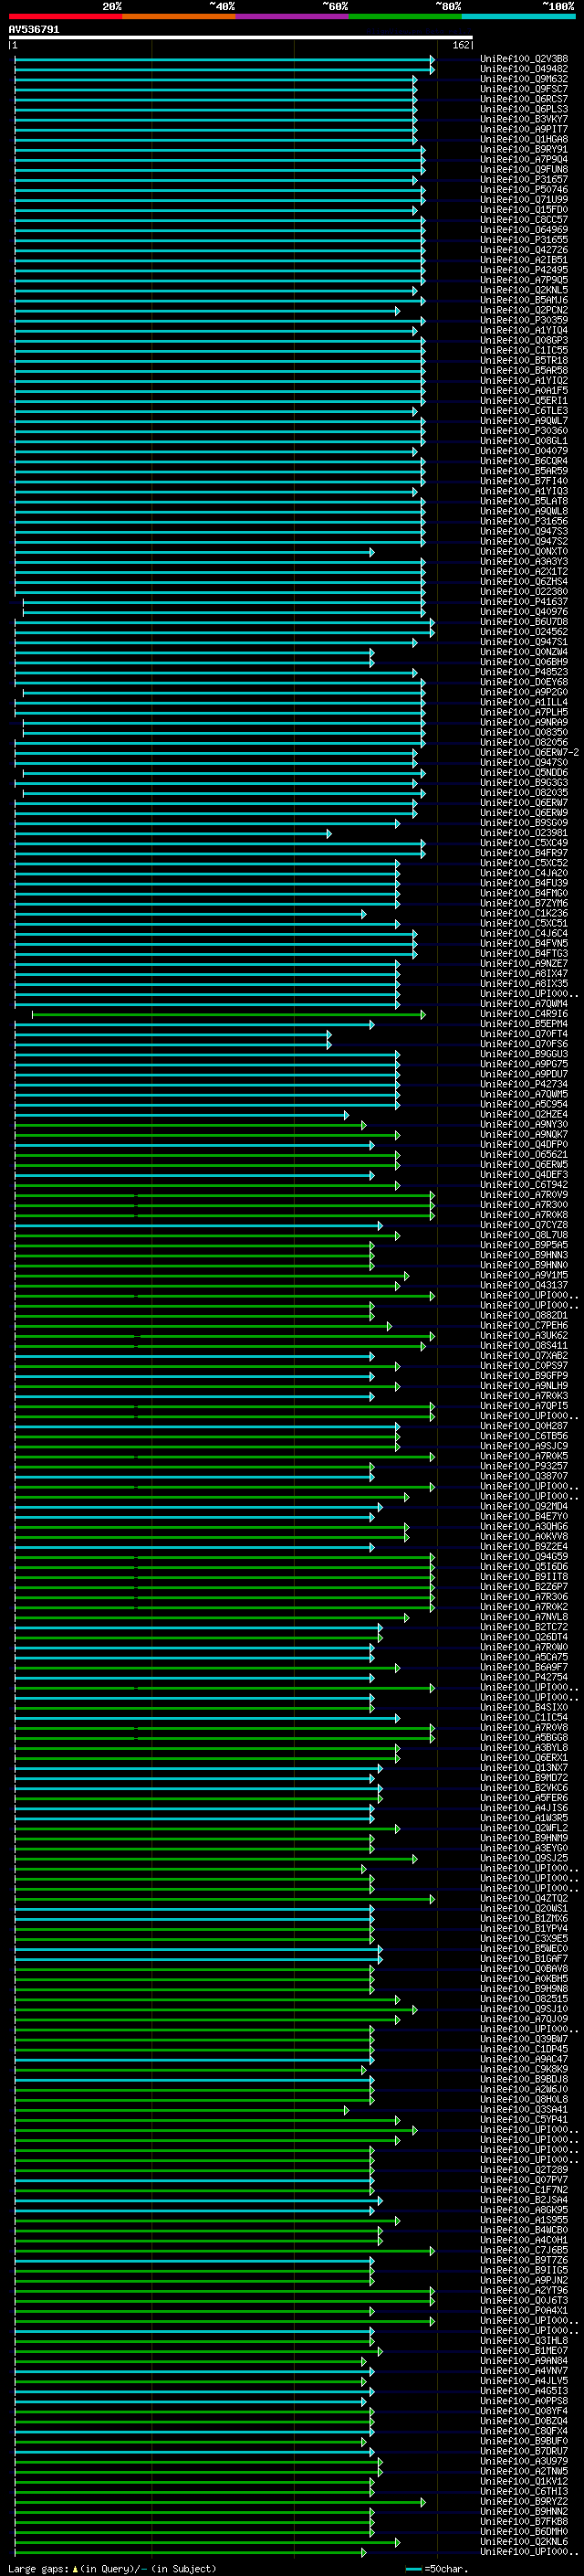The image size is (584, 2576).
Task: Select label UniRef100_C4R9I6
Action: pyautogui.click(x=524, y=1014)
